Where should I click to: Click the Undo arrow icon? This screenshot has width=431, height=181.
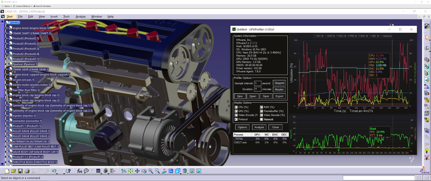53,171
